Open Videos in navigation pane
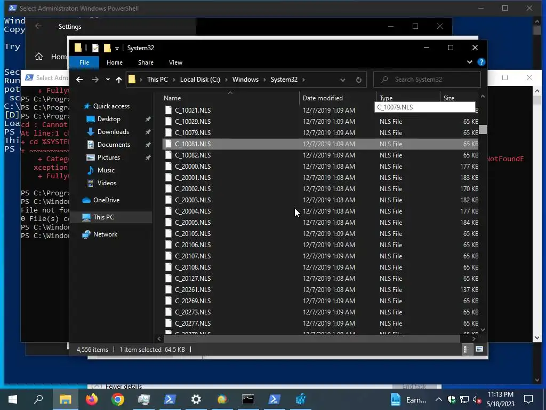 click(107, 183)
